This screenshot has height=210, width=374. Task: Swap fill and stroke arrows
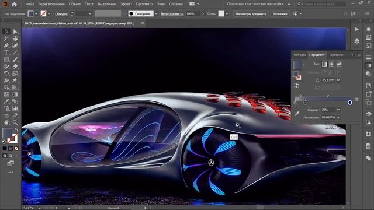point(16,130)
